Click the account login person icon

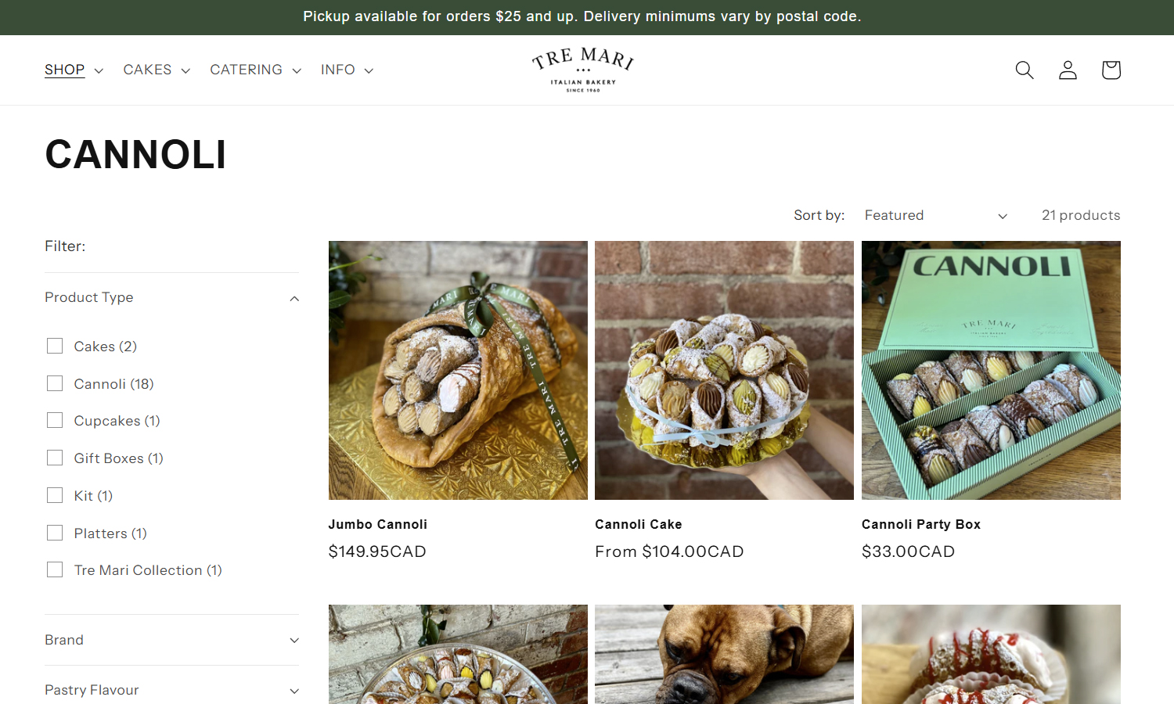coord(1068,70)
